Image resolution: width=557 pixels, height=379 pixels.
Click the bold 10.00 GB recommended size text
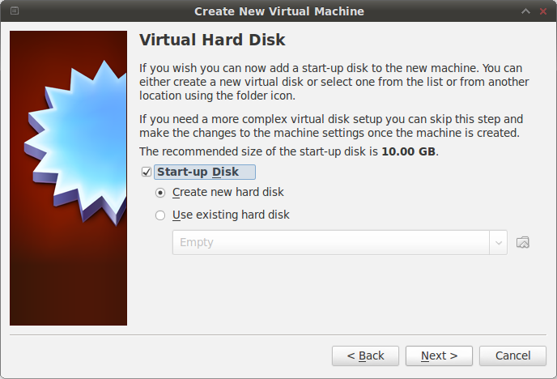click(x=409, y=151)
